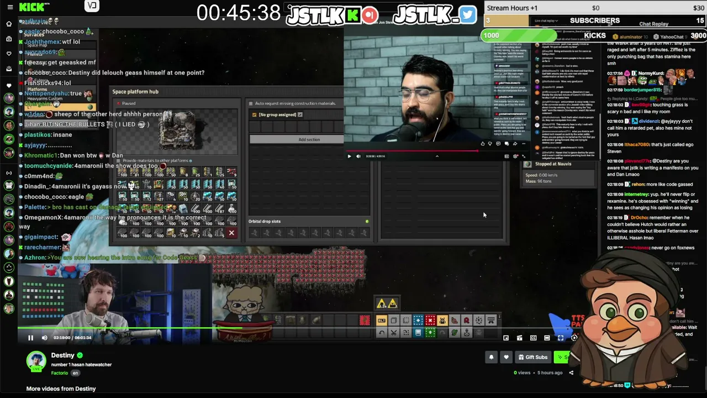Click the 'Add section' button
This screenshot has height=398, width=707.
[297, 140]
